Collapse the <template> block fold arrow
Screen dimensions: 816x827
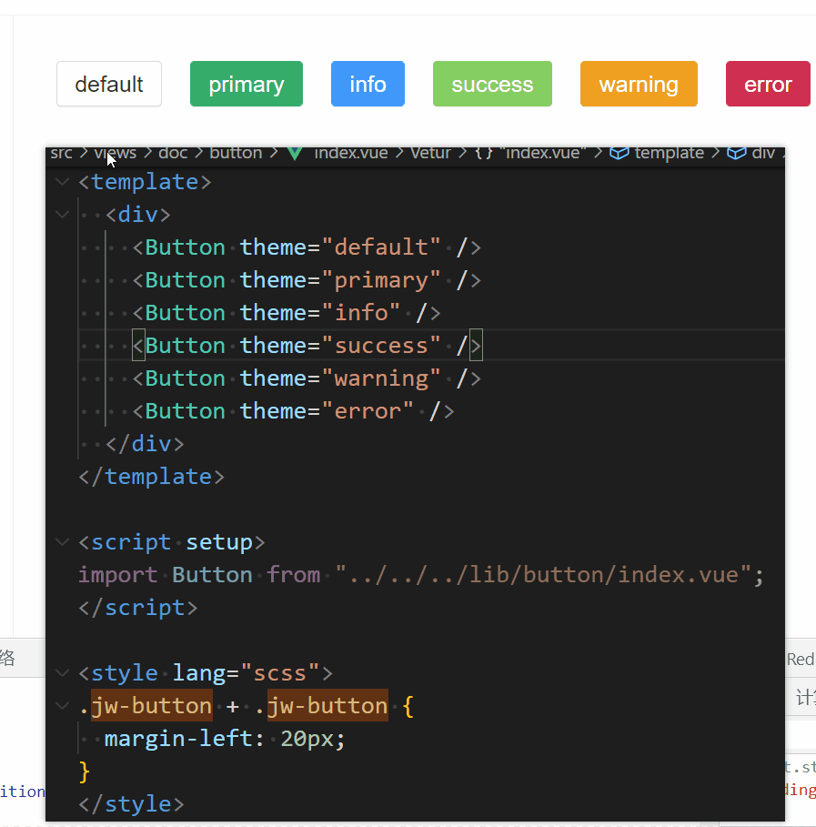(x=62, y=182)
